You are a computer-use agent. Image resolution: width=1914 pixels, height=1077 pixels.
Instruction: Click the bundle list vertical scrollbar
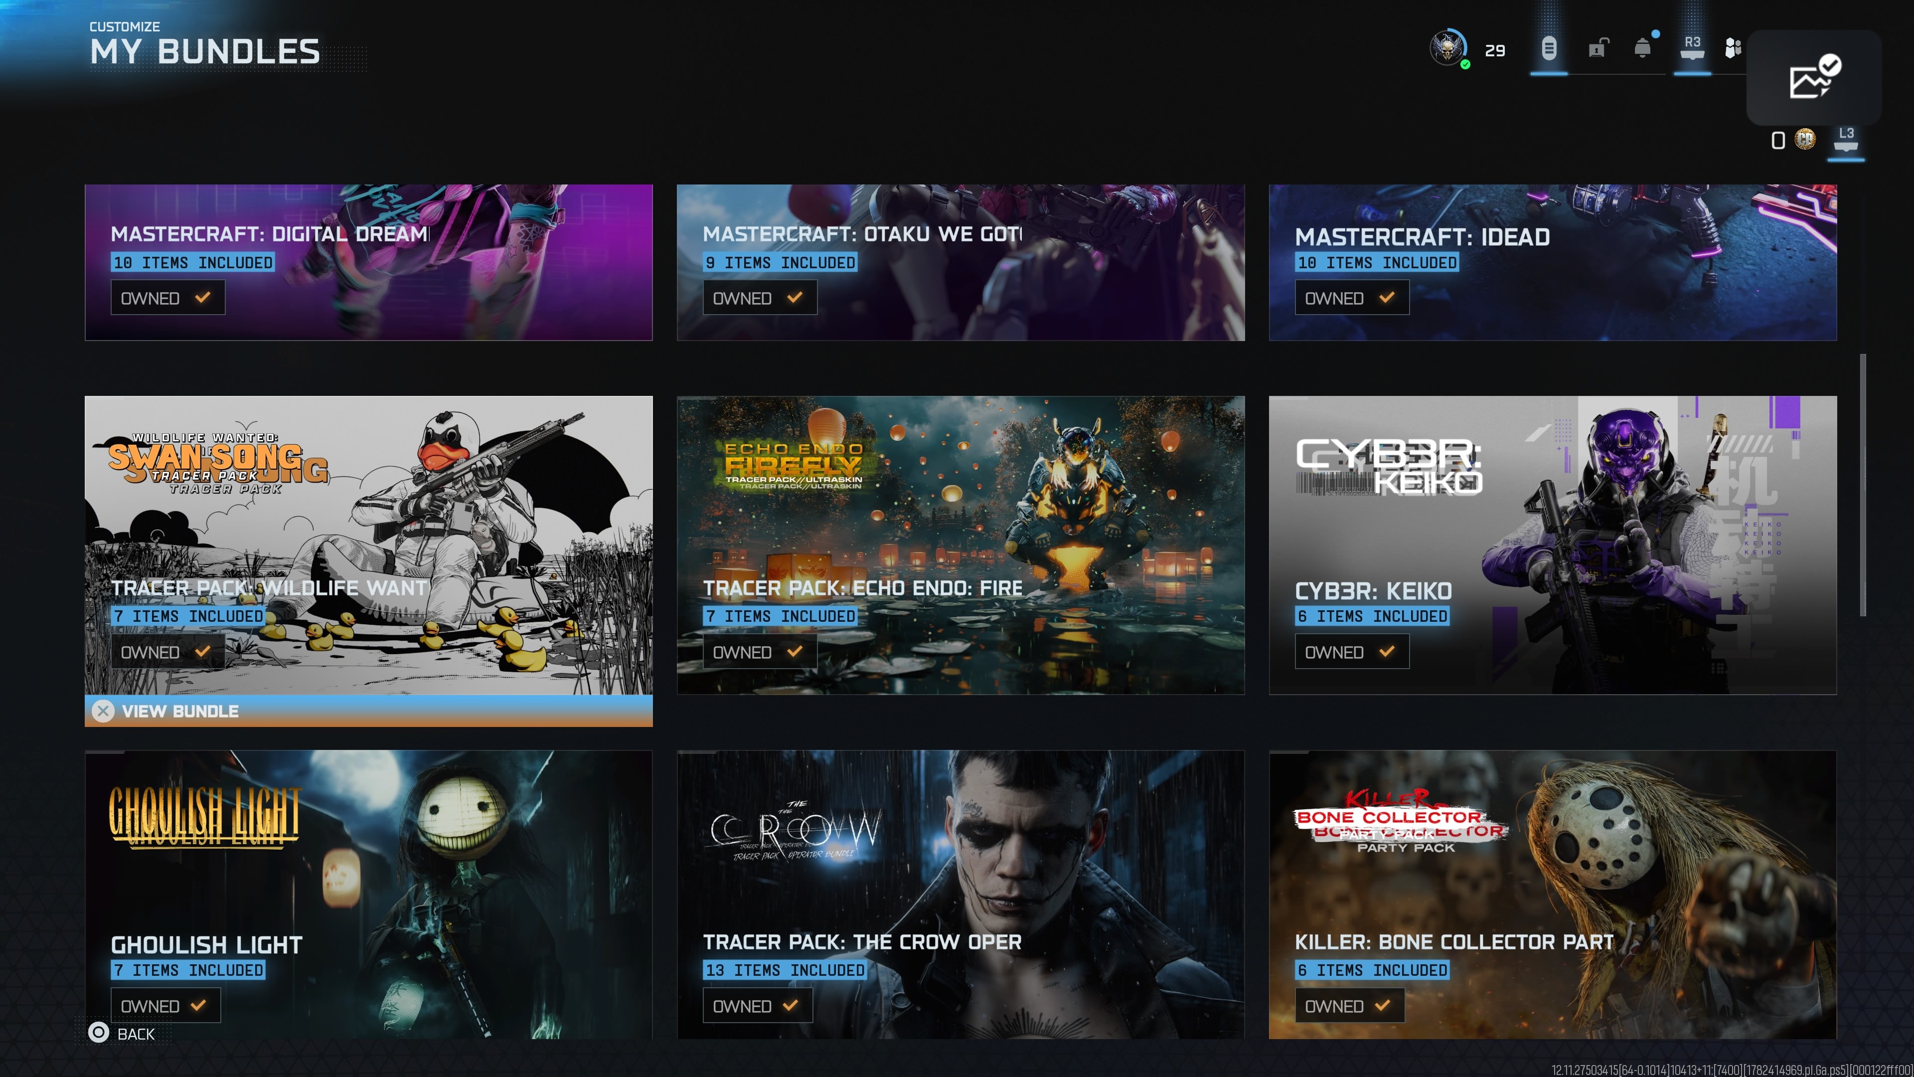(x=1863, y=485)
